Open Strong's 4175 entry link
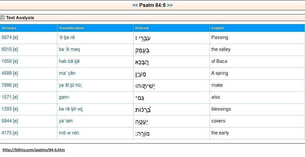305x157 pixels. [x=7, y=133]
